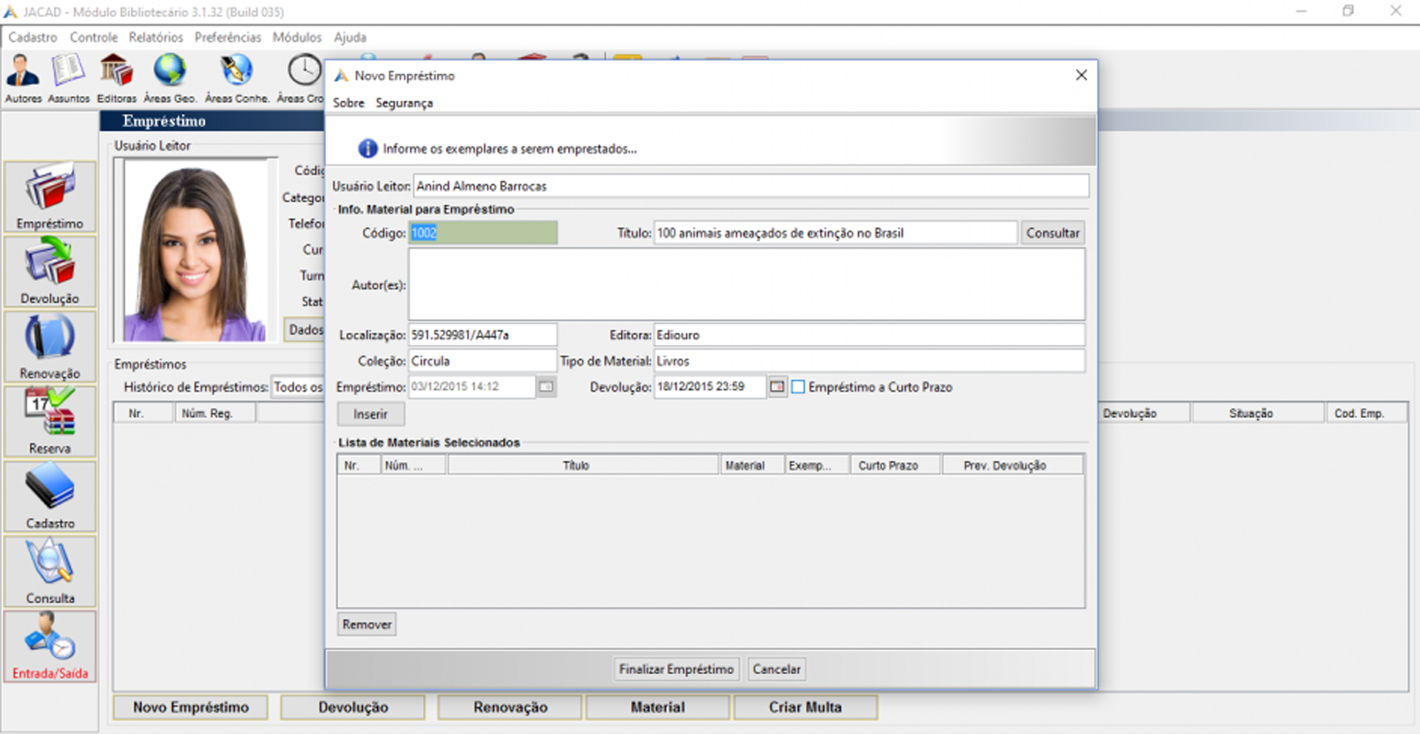The height and width of the screenshot is (734, 1420).
Task: Click the Devolução column header in Empréstimo window
Action: 1143,413
